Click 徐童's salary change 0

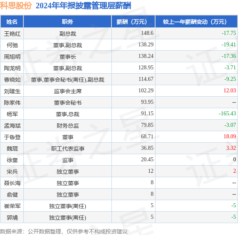pyautogui.click(x=234, y=159)
